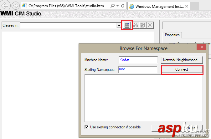The height and width of the screenshot is (139, 211).
Task: Click the Starting Namespace input field
Action: (x=138, y=69)
